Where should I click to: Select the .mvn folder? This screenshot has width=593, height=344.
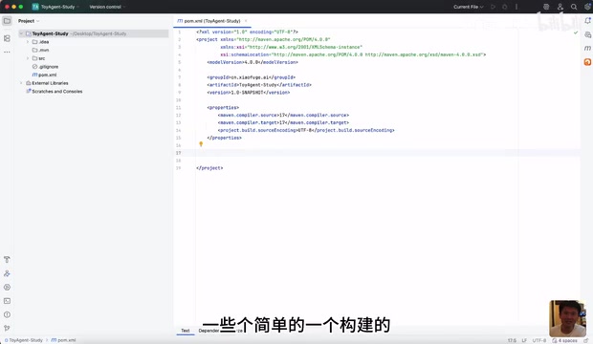pos(40,50)
